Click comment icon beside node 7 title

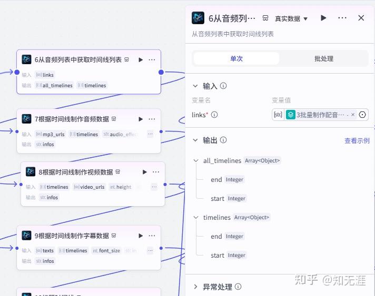click(114, 119)
